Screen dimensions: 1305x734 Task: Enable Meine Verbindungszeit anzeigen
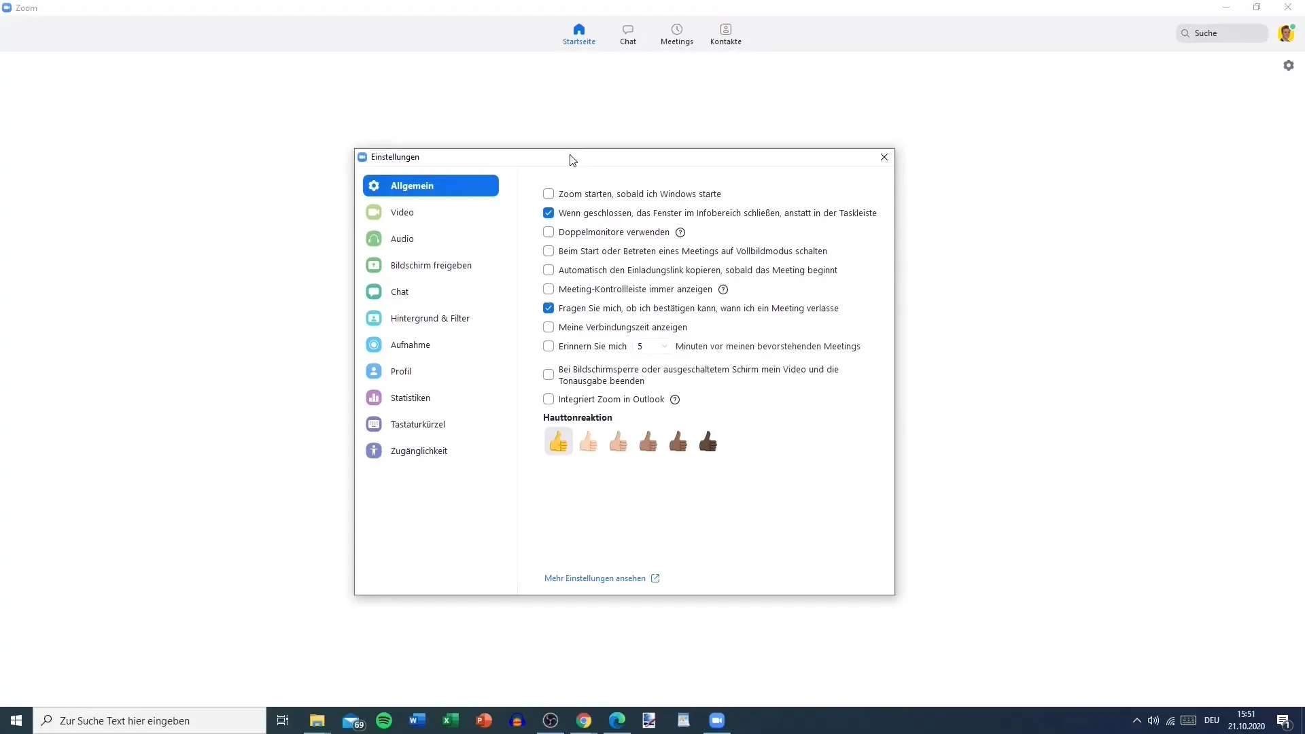[549, 327]
